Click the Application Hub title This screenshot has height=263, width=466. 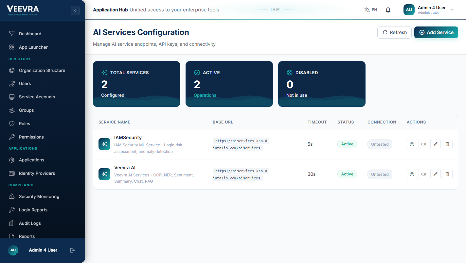tap(110, 10)
